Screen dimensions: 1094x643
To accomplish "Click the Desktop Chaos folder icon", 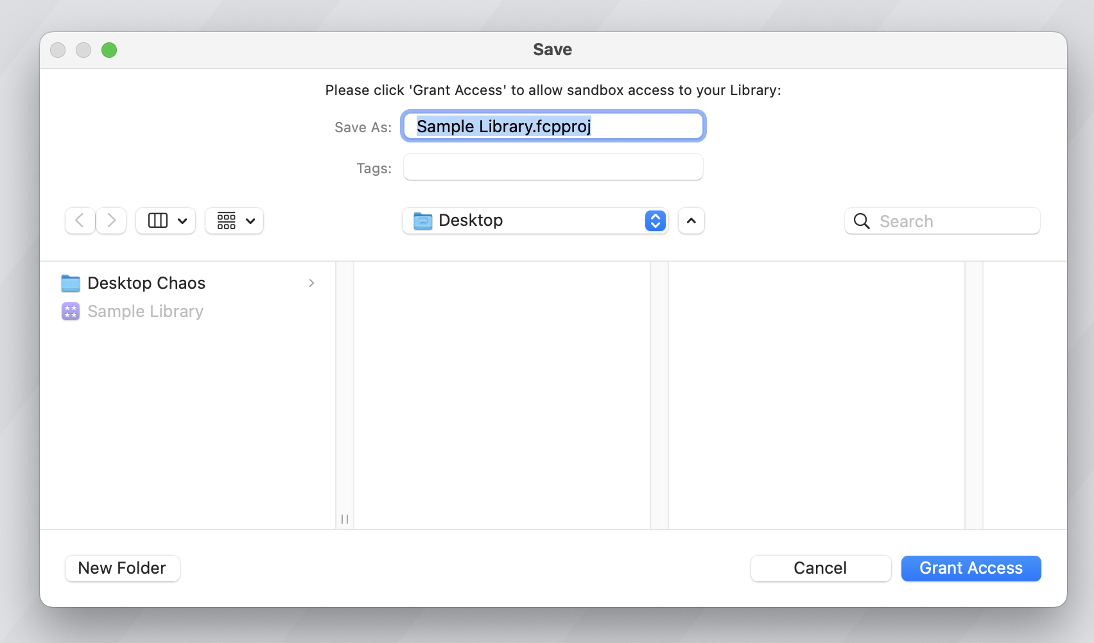I will click(71, 283).
